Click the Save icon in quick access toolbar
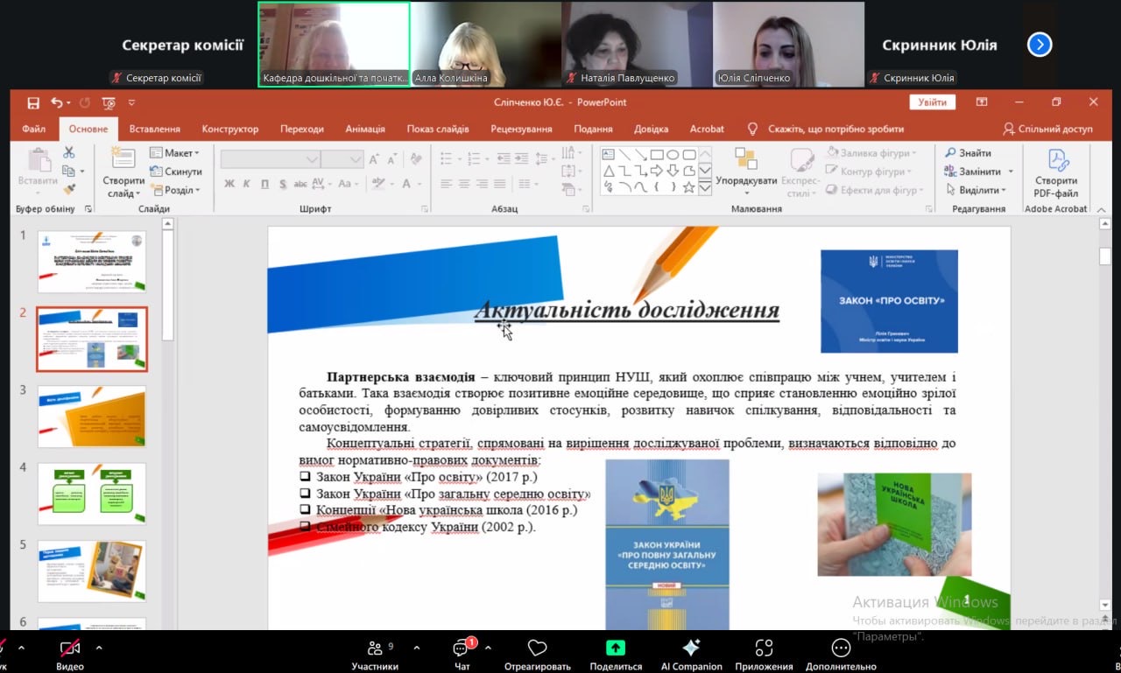 point(33,102)
